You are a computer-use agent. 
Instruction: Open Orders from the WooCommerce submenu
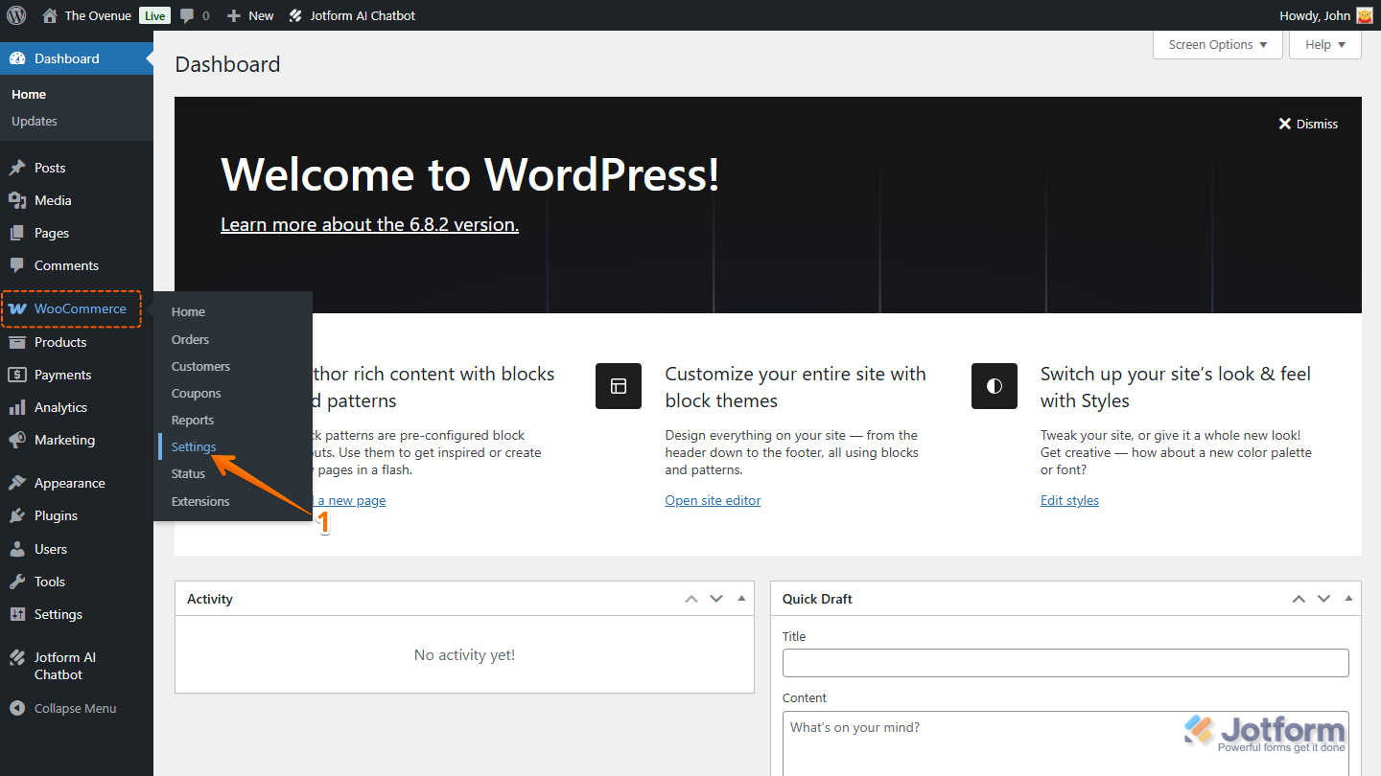(x=190, y=338)
